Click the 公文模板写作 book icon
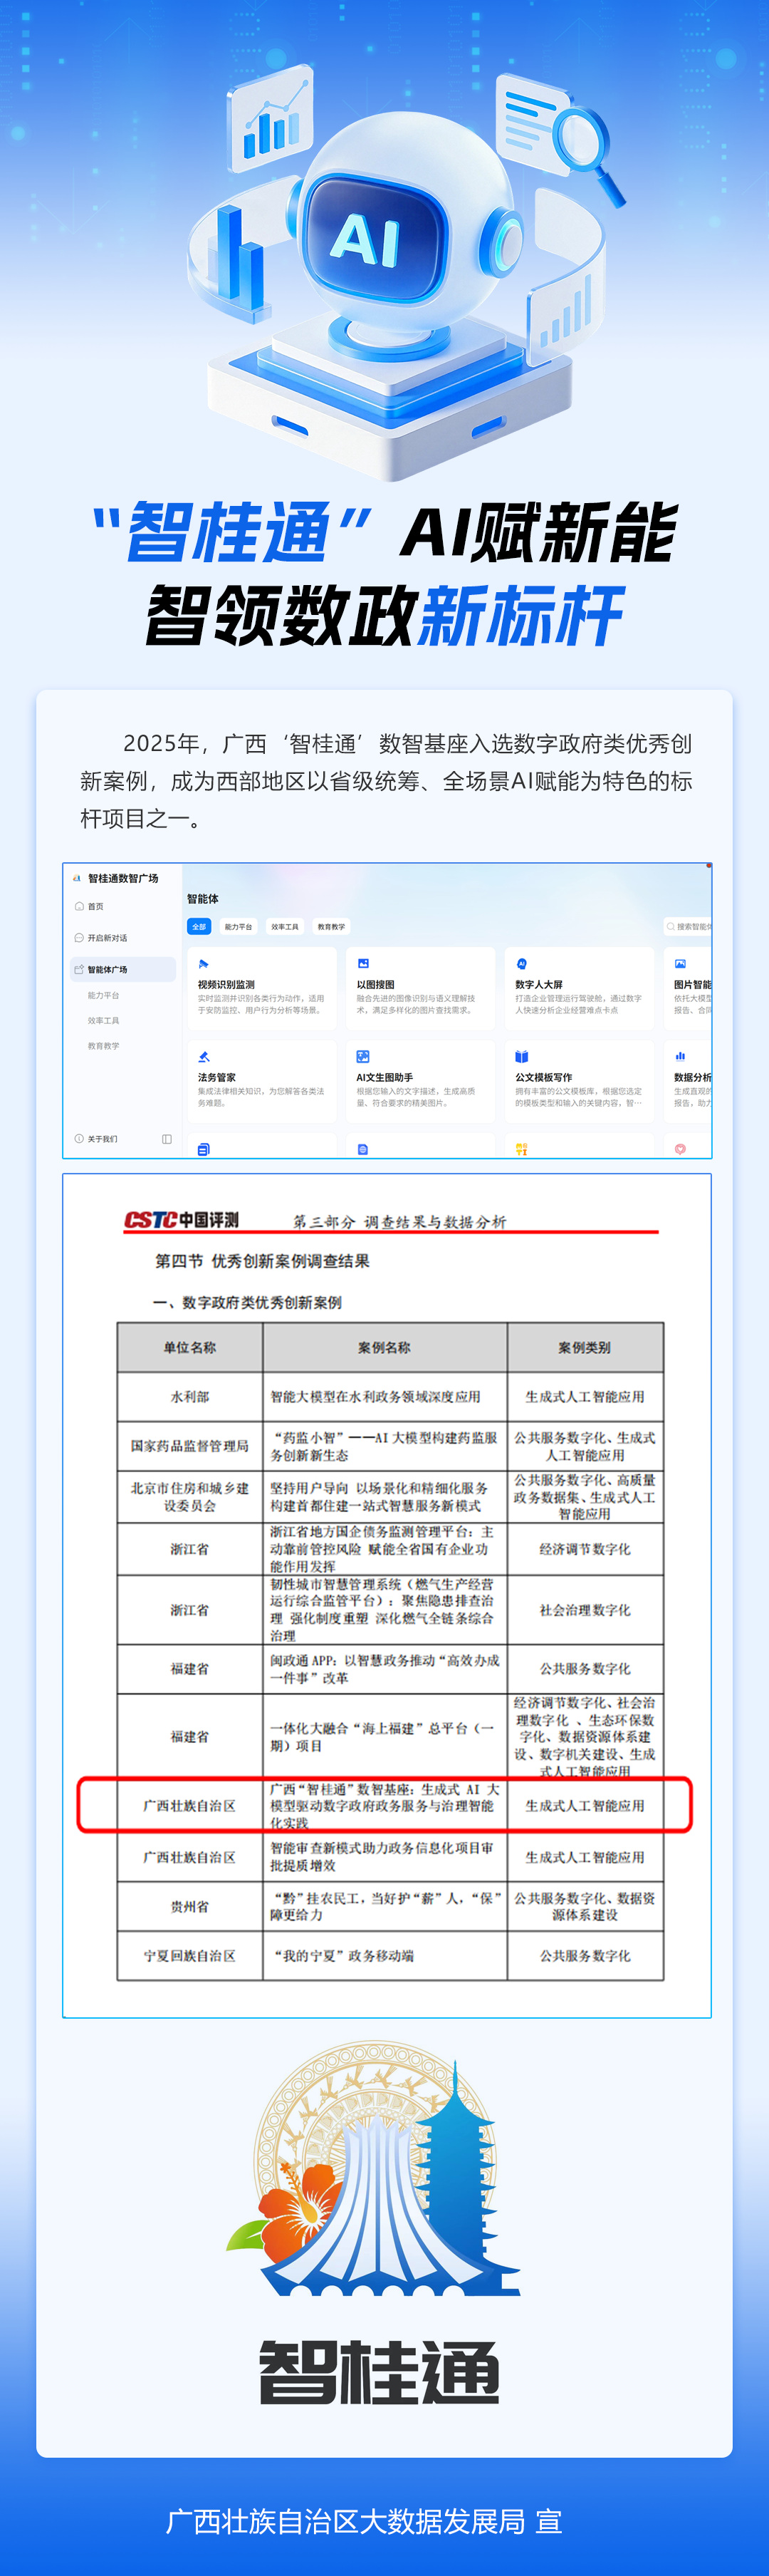 click(x=521, y=1057)
